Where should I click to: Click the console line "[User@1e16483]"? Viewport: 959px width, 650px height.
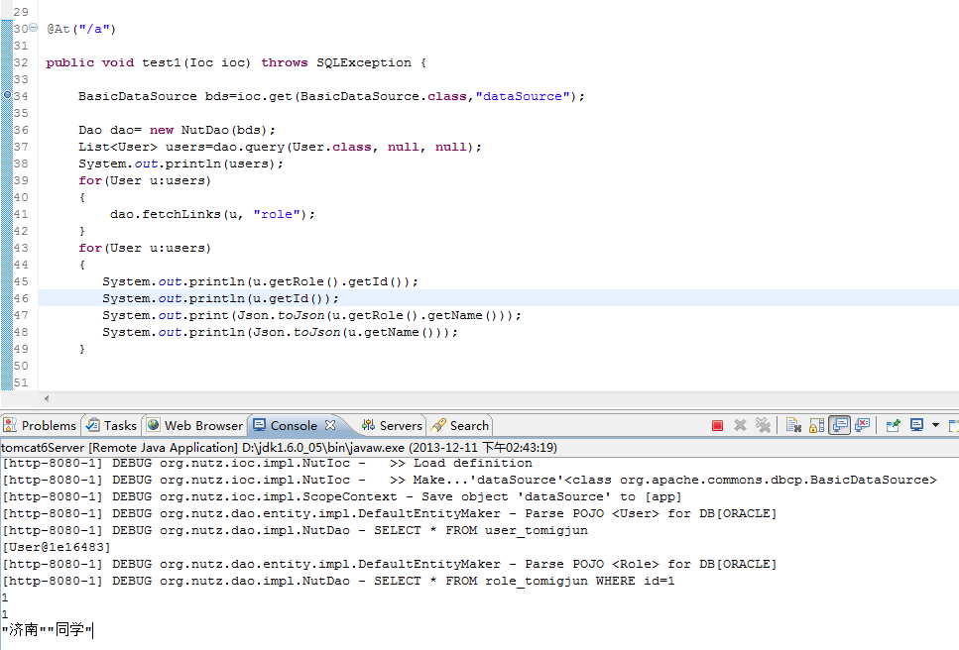click(x=57, y=547)
